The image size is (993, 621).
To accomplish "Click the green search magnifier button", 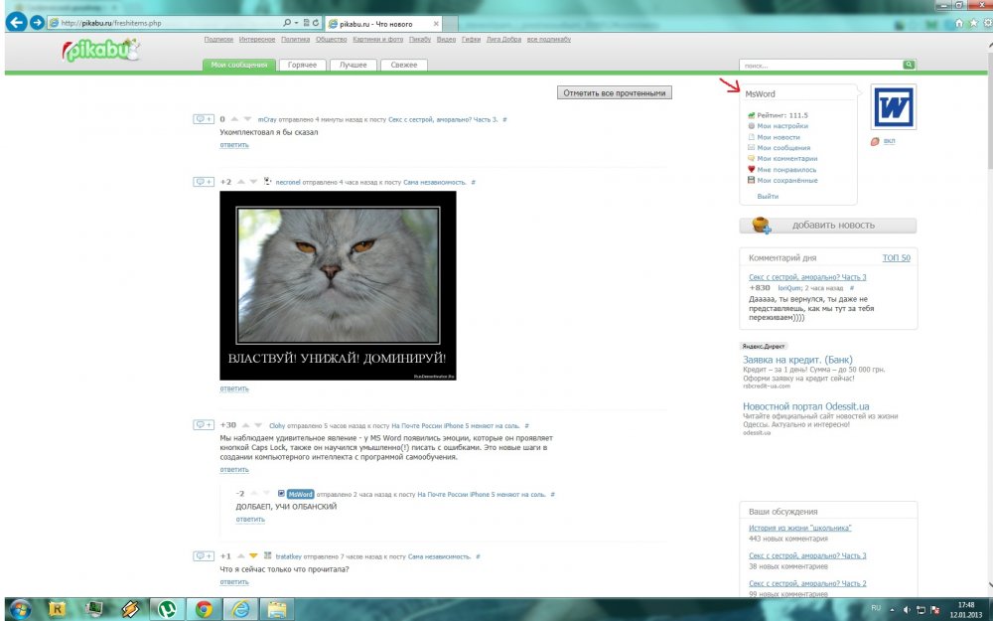I will point(909,65).
